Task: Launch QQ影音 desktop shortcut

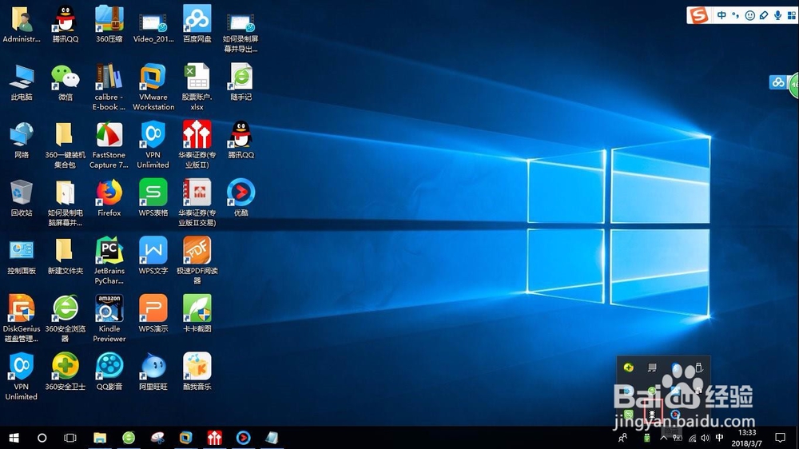Action: 109,372
